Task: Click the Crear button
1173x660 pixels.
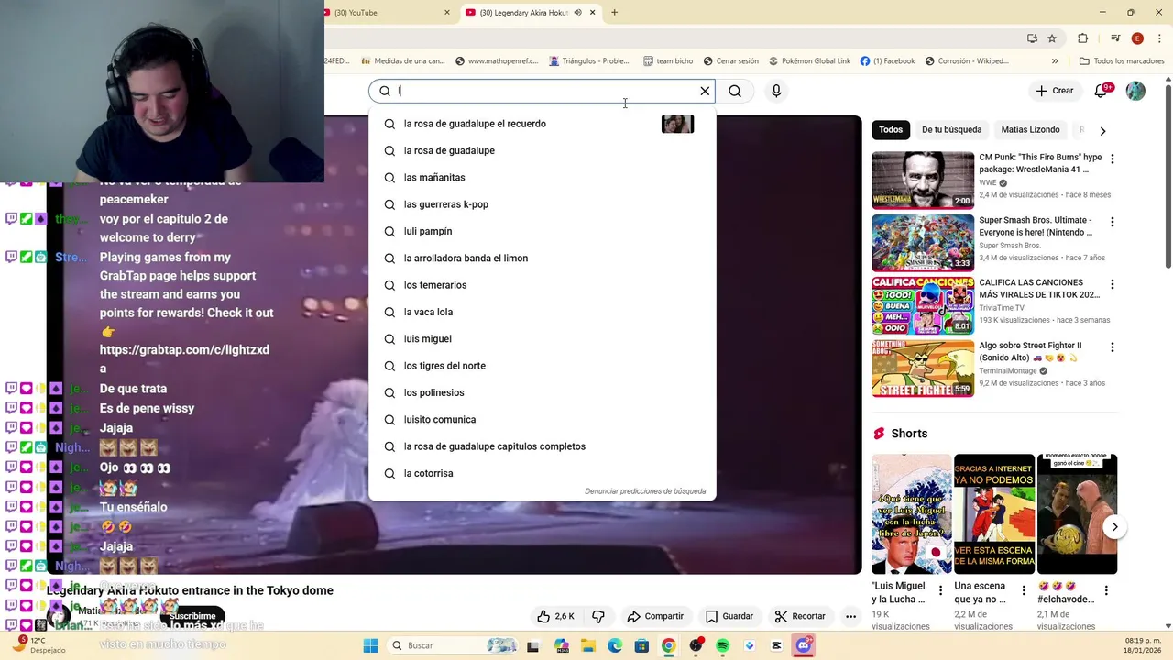Action: coord(1054,91)
